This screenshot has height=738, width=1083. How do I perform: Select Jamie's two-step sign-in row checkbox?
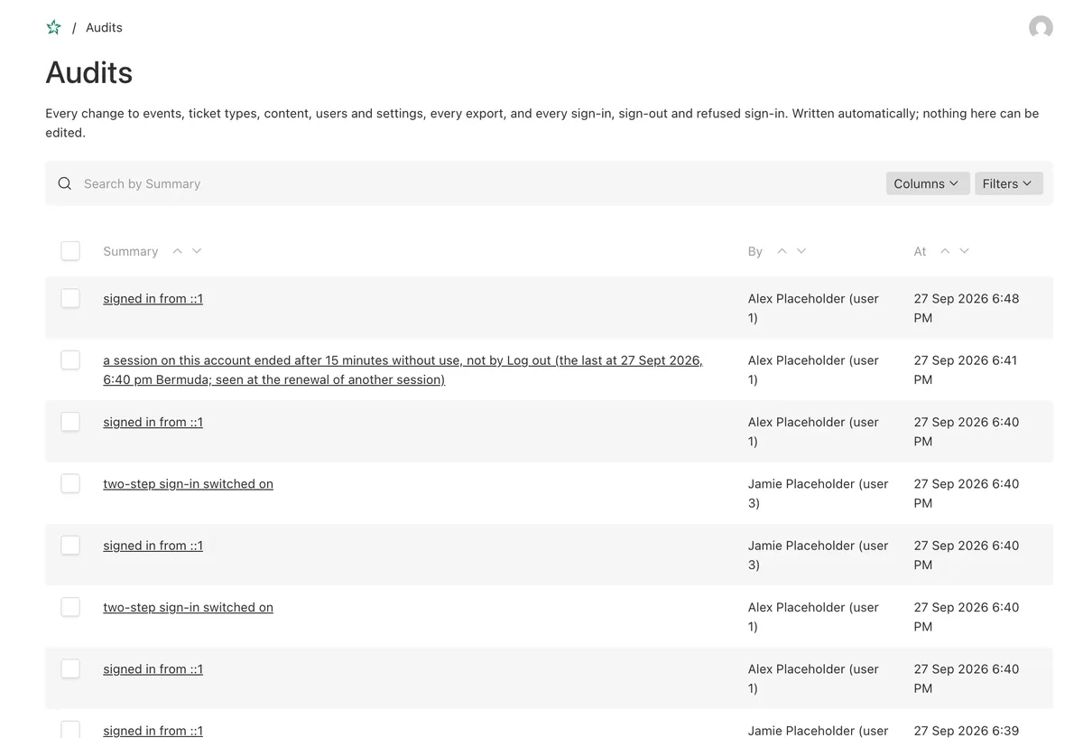point(70,483)
